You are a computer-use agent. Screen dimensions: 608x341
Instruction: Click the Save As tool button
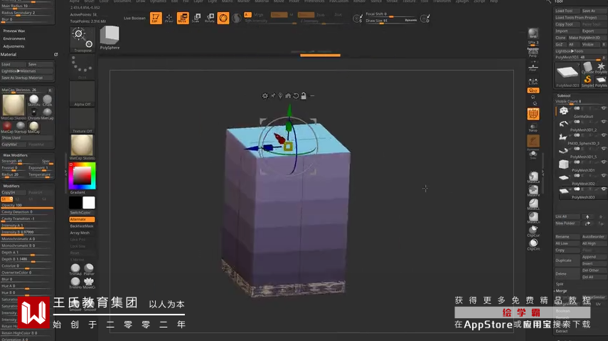(x=594, y=11)
